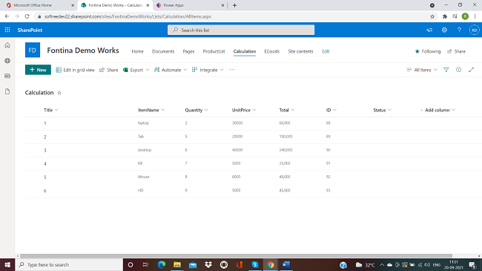Open the filter pane funnel icon

coord(446,70)
